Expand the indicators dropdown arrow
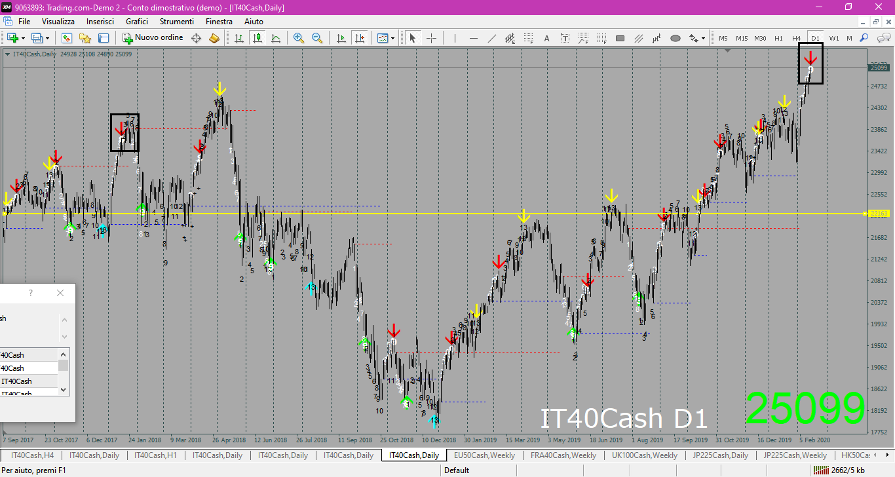This screenshot has height=477, width=895. pyautogui.click(x=393, y=38)
